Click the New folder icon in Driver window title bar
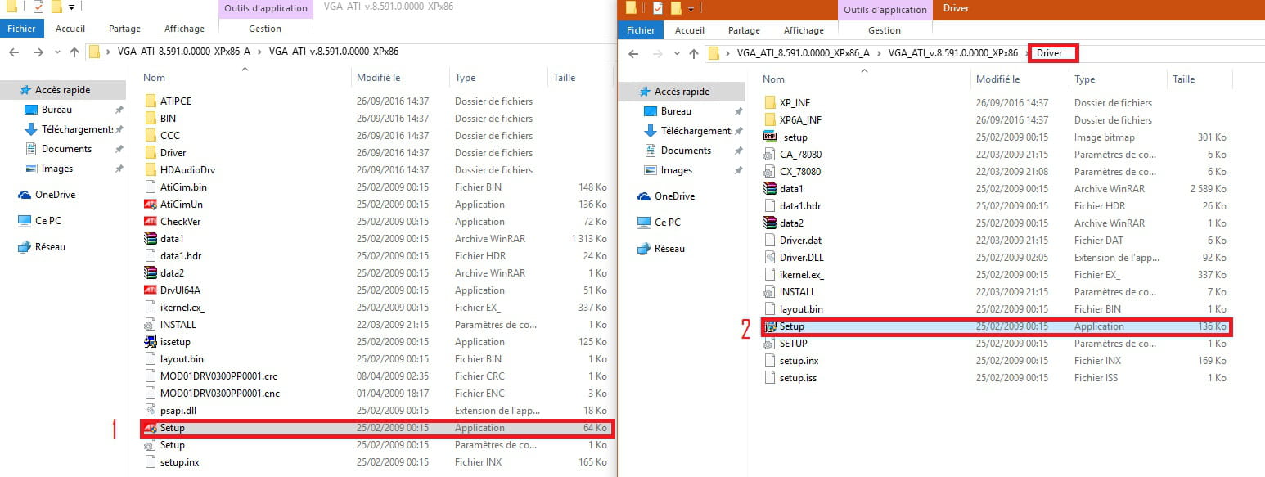The height and width of the screenshot is (477, 1265). (676, 8)
